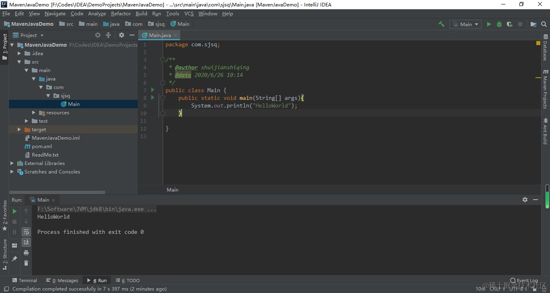Open the Event Log

pos(524,281)
